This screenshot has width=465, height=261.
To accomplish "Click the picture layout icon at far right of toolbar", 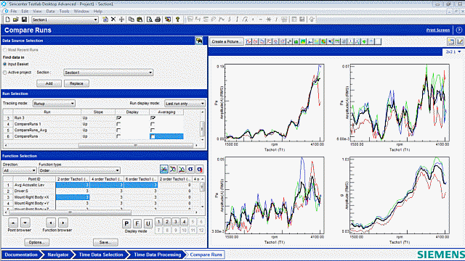I will pyautogui.click(x=451, y=41).
